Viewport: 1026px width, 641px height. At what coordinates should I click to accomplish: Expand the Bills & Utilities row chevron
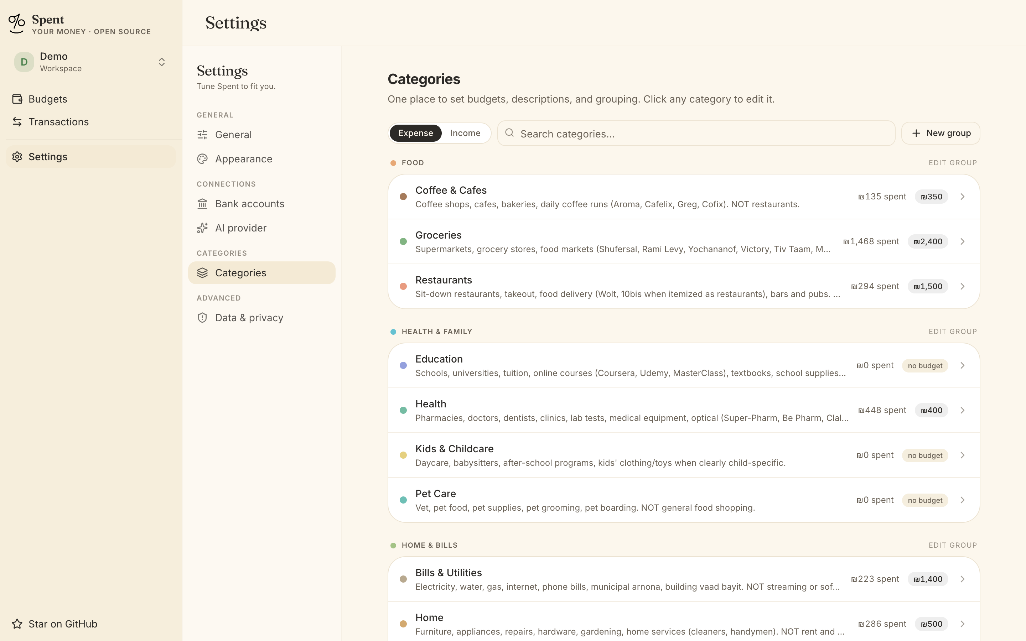962,579
